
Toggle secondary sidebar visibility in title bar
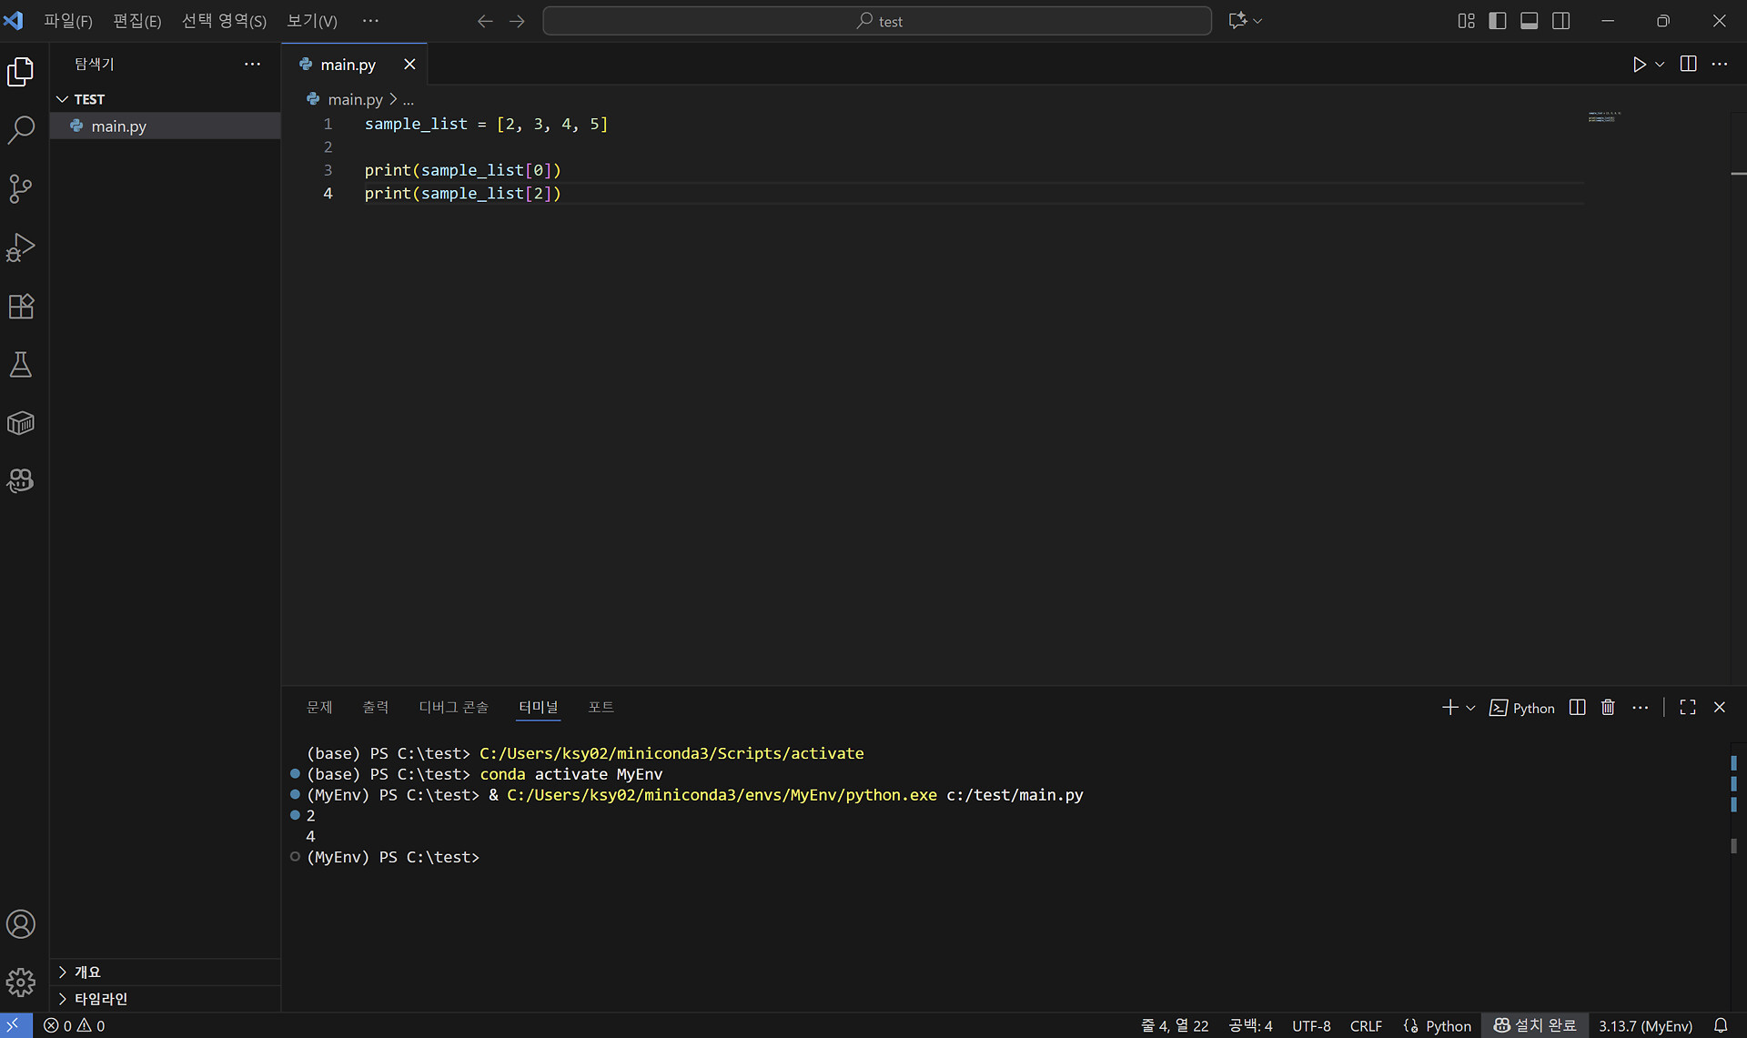(x=1561, y=21)
